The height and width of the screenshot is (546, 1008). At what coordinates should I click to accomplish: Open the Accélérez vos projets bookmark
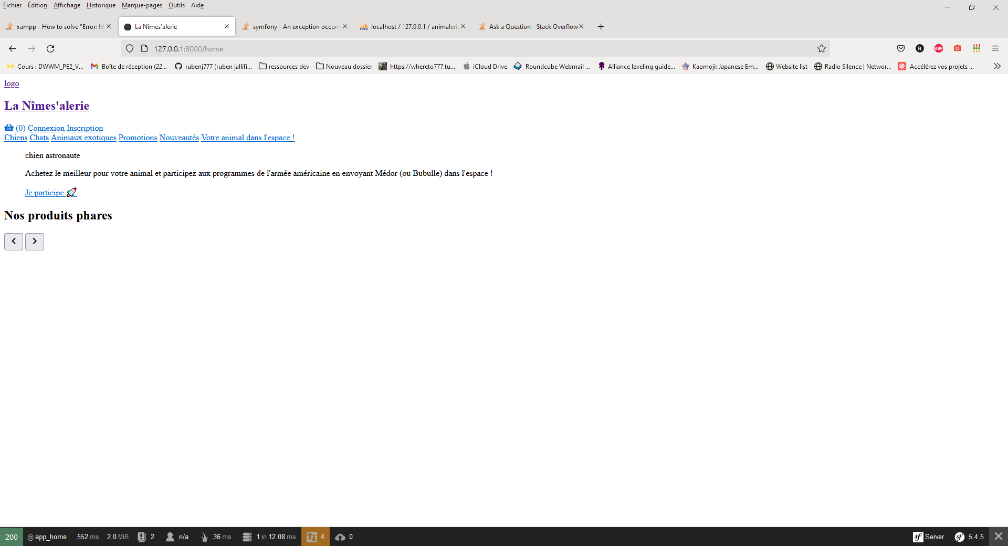tap(936, 67)
